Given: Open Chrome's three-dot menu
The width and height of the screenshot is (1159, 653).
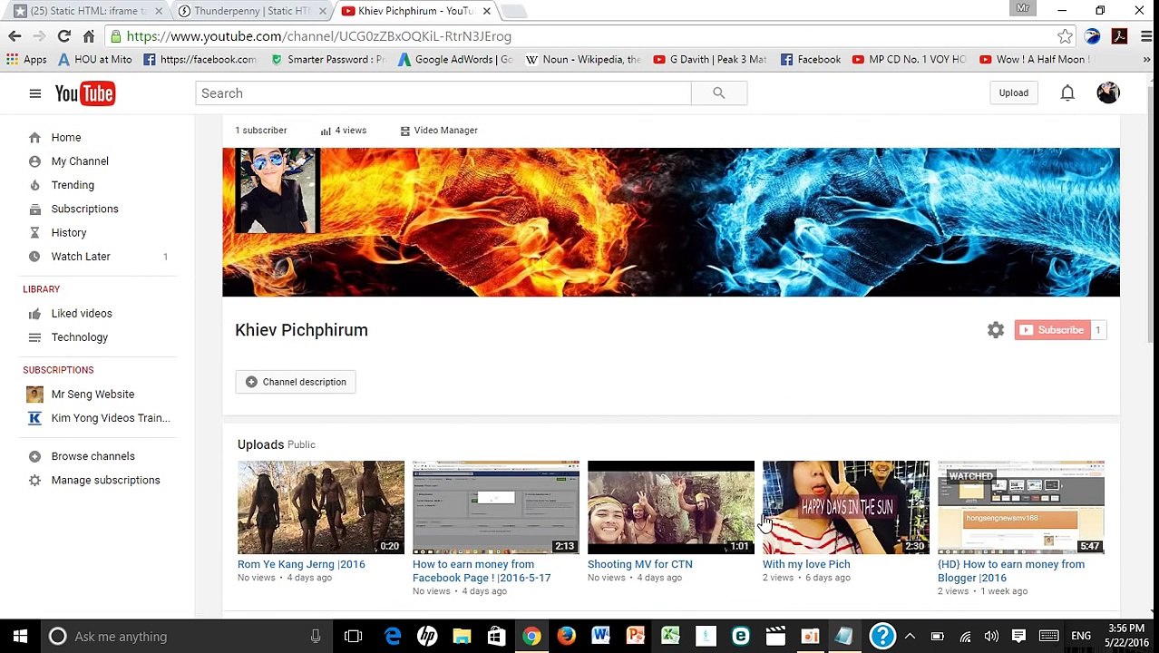Looking at the screenshot, I should tap(1146, 36).
